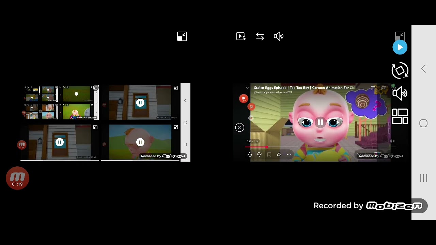
Task: Tap the red stop-recording bubble
Action: (x=243, y=99)
